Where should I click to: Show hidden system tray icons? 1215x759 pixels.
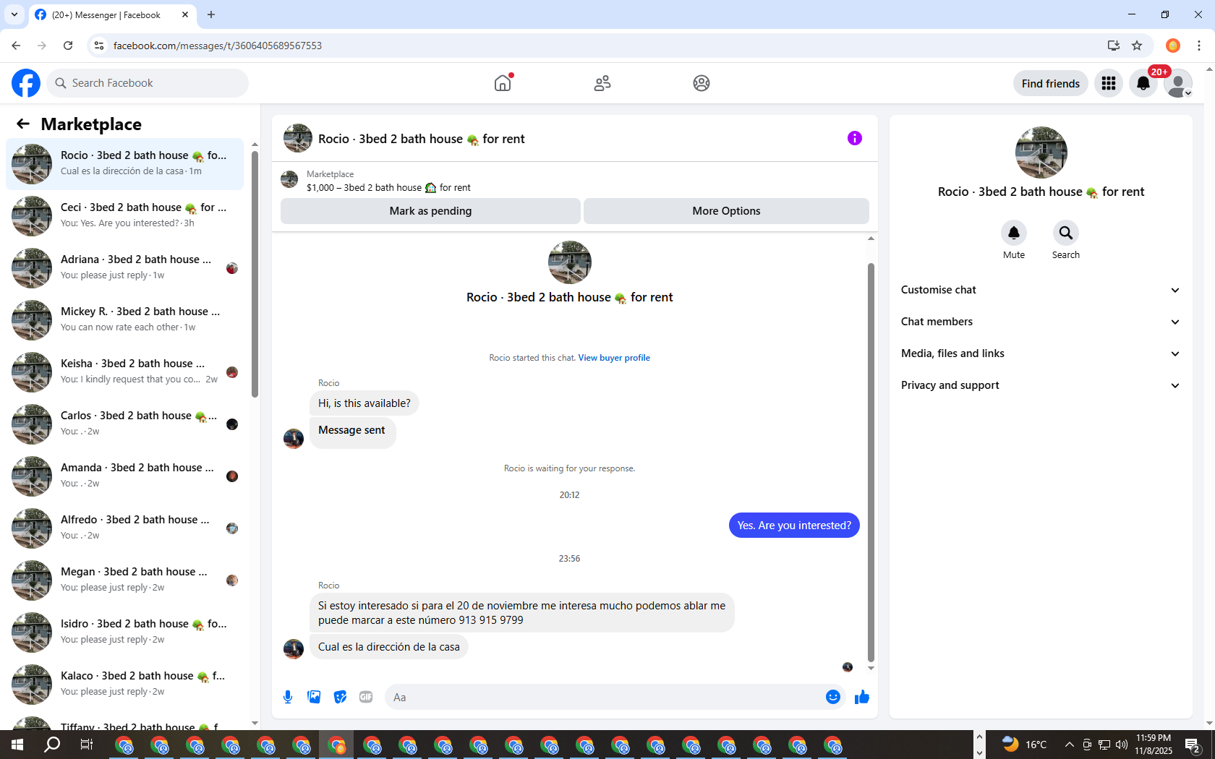(1069, 745)
